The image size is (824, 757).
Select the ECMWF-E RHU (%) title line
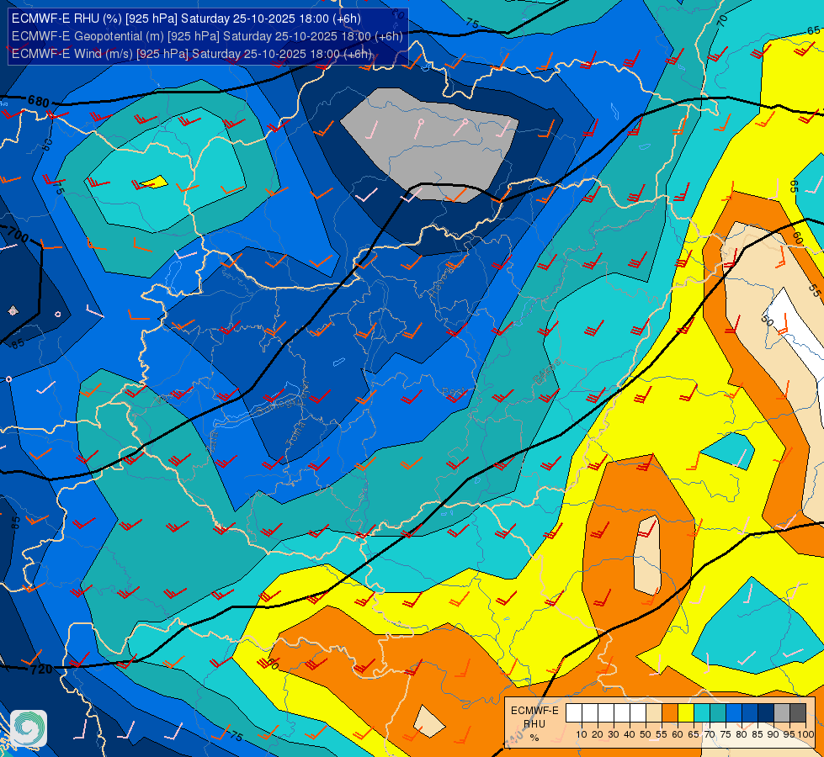point(186,19)
